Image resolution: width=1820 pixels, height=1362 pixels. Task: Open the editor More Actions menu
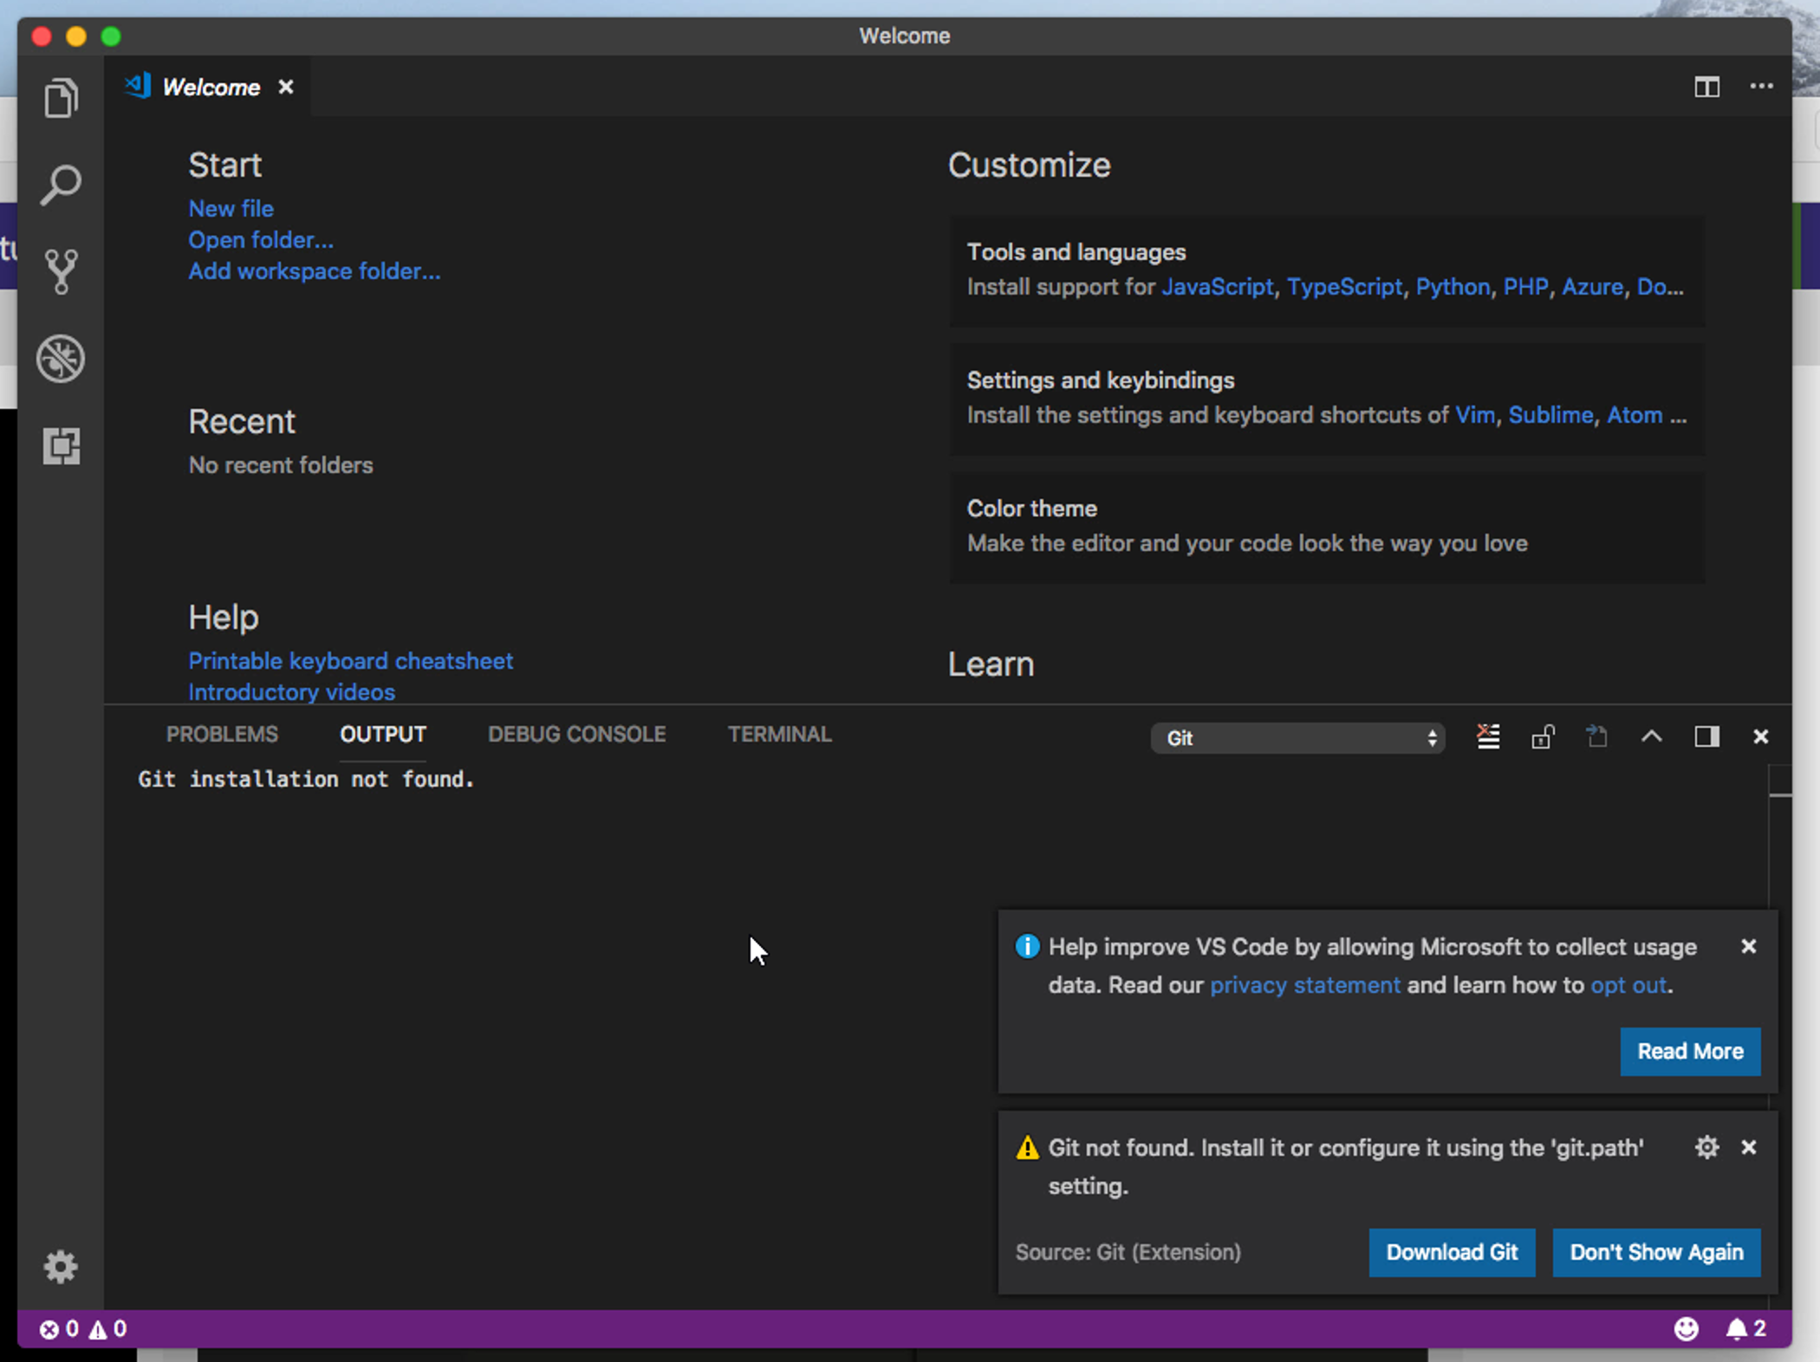pos(1761,87)
